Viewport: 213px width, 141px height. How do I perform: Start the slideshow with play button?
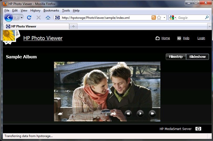(140, 114)
